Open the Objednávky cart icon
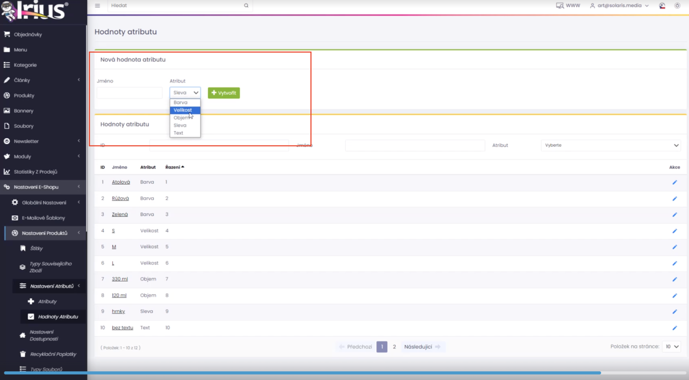 7,34
